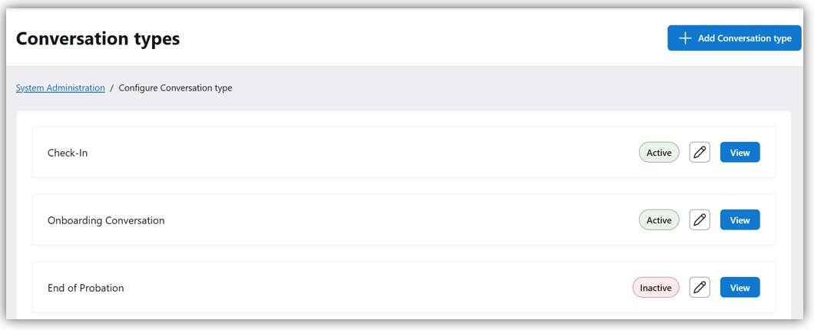Screen dimensions: 814x330
Task: Open View for End of Probation
Action: coord(740,288)
